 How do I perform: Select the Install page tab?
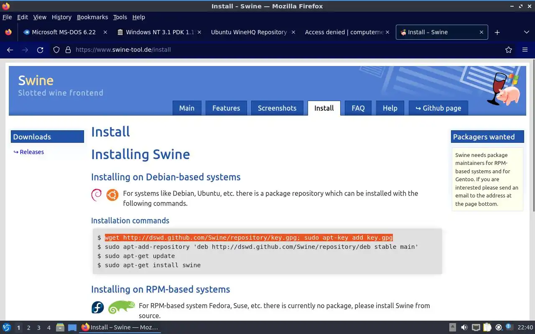pyautogui.click(x=324, y=108)
